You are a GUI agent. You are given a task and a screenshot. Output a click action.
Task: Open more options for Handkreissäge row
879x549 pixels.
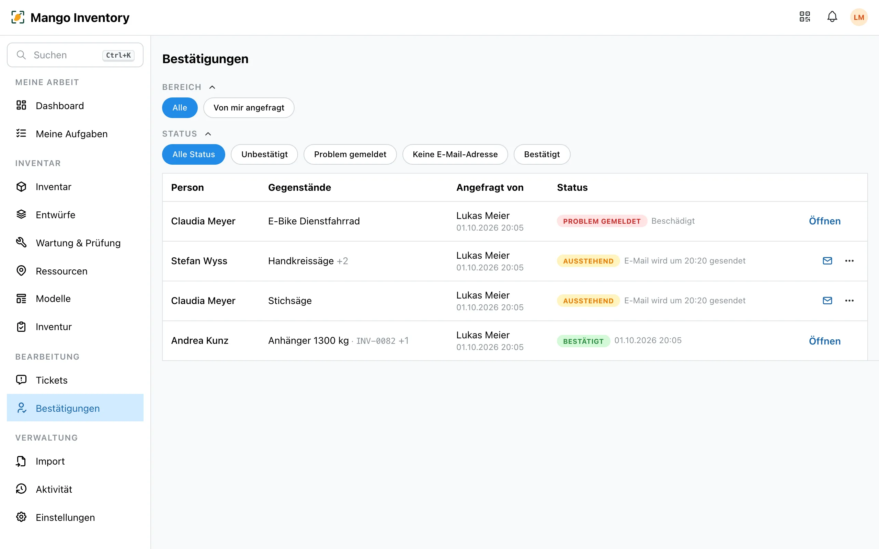849,261
